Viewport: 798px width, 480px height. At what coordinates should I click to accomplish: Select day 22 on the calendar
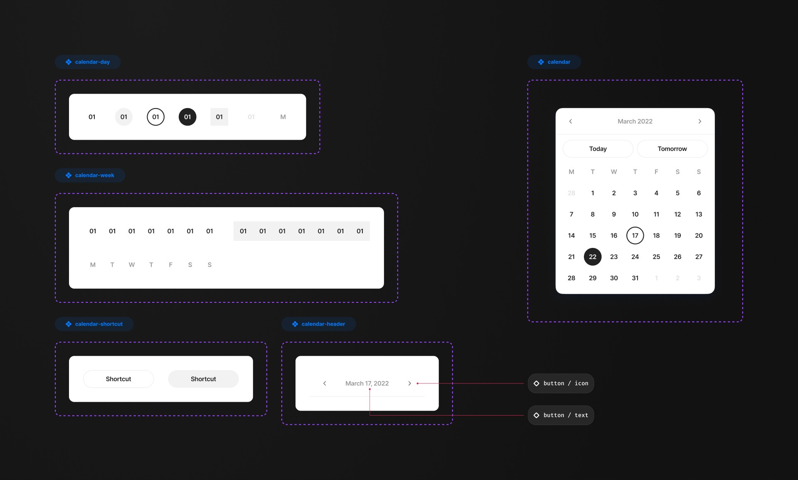[593, 256]
